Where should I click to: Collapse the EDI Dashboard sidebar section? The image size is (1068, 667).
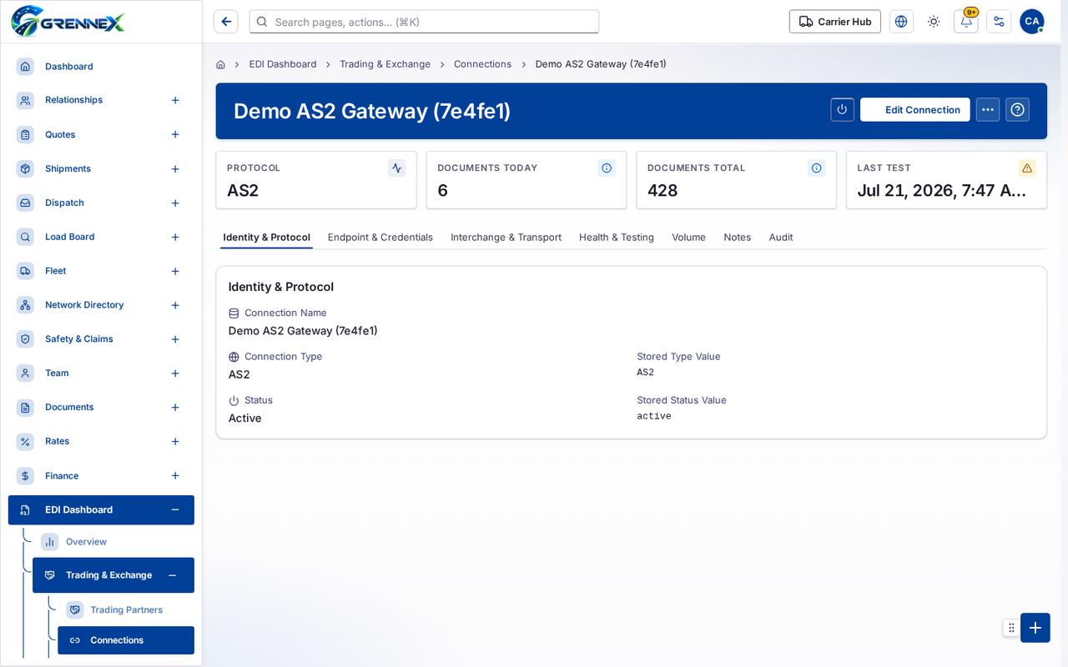[x=175, y=510]
